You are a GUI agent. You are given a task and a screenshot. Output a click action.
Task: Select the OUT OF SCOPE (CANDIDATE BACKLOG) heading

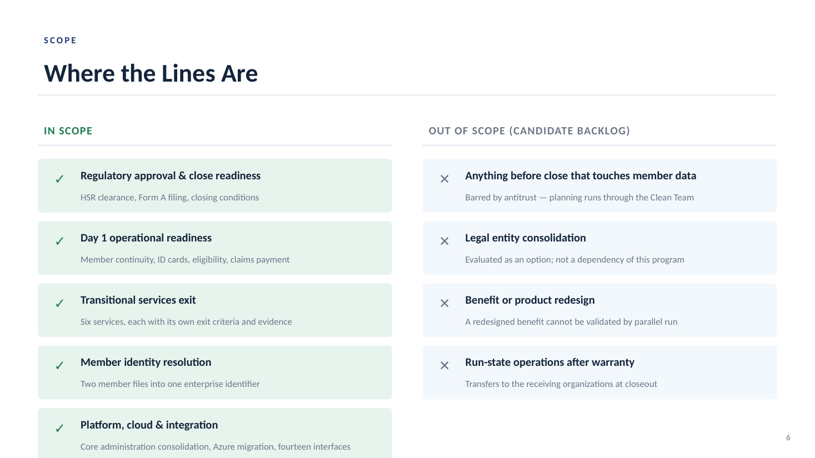pos(529,131)
